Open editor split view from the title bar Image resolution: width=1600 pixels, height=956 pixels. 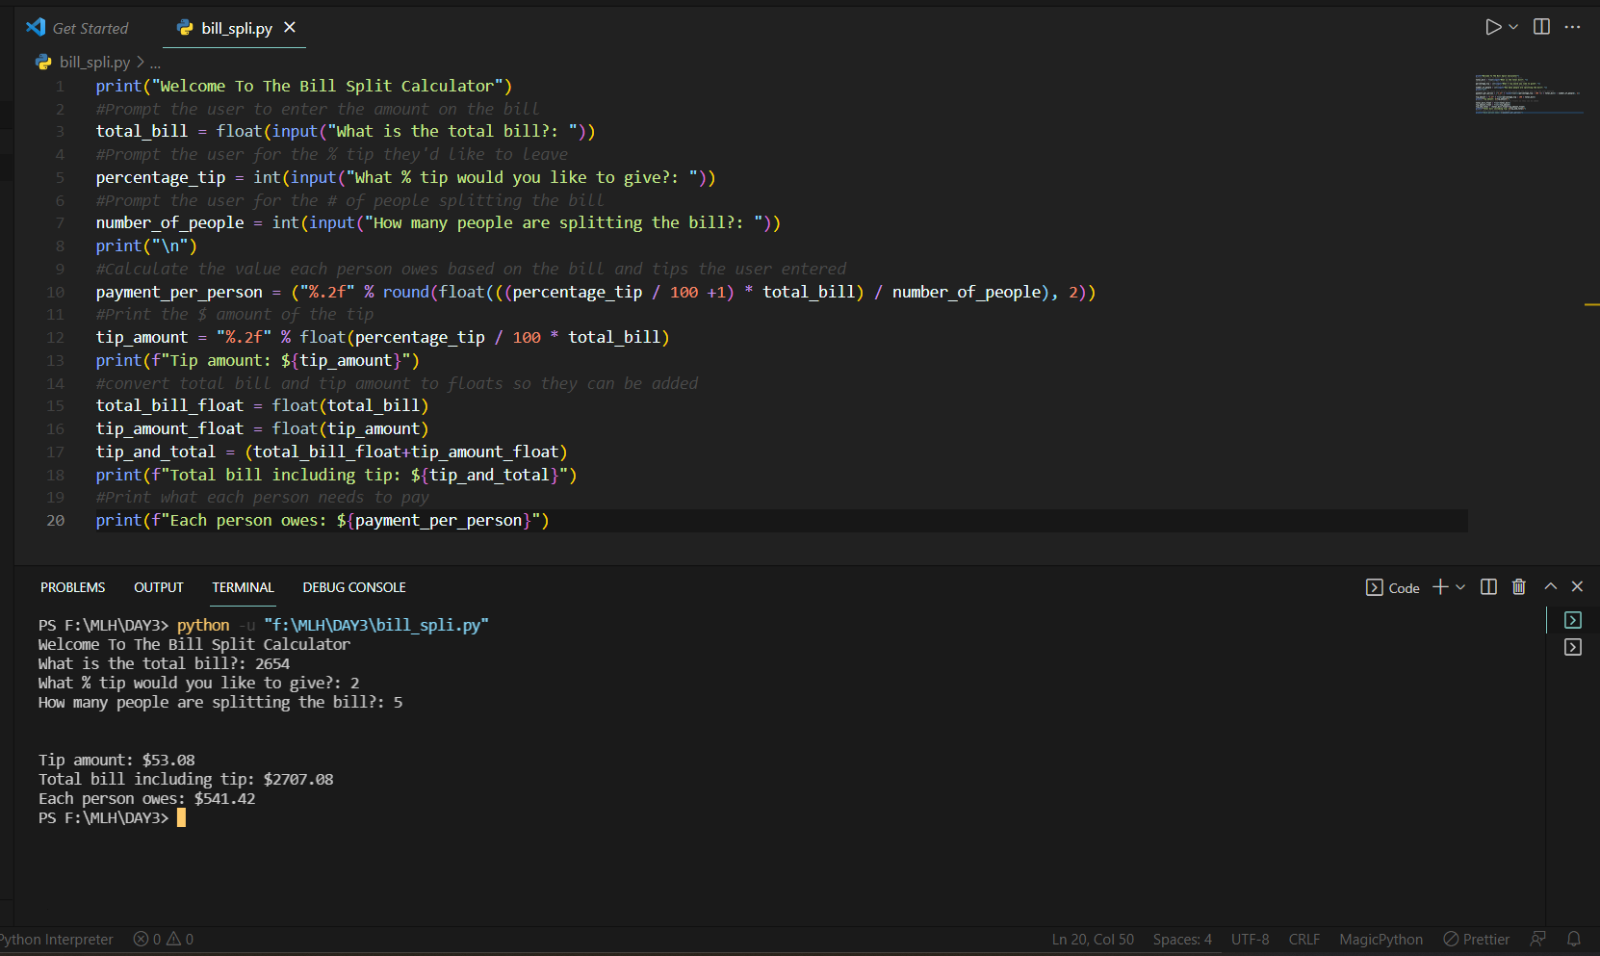point(1540,27)
